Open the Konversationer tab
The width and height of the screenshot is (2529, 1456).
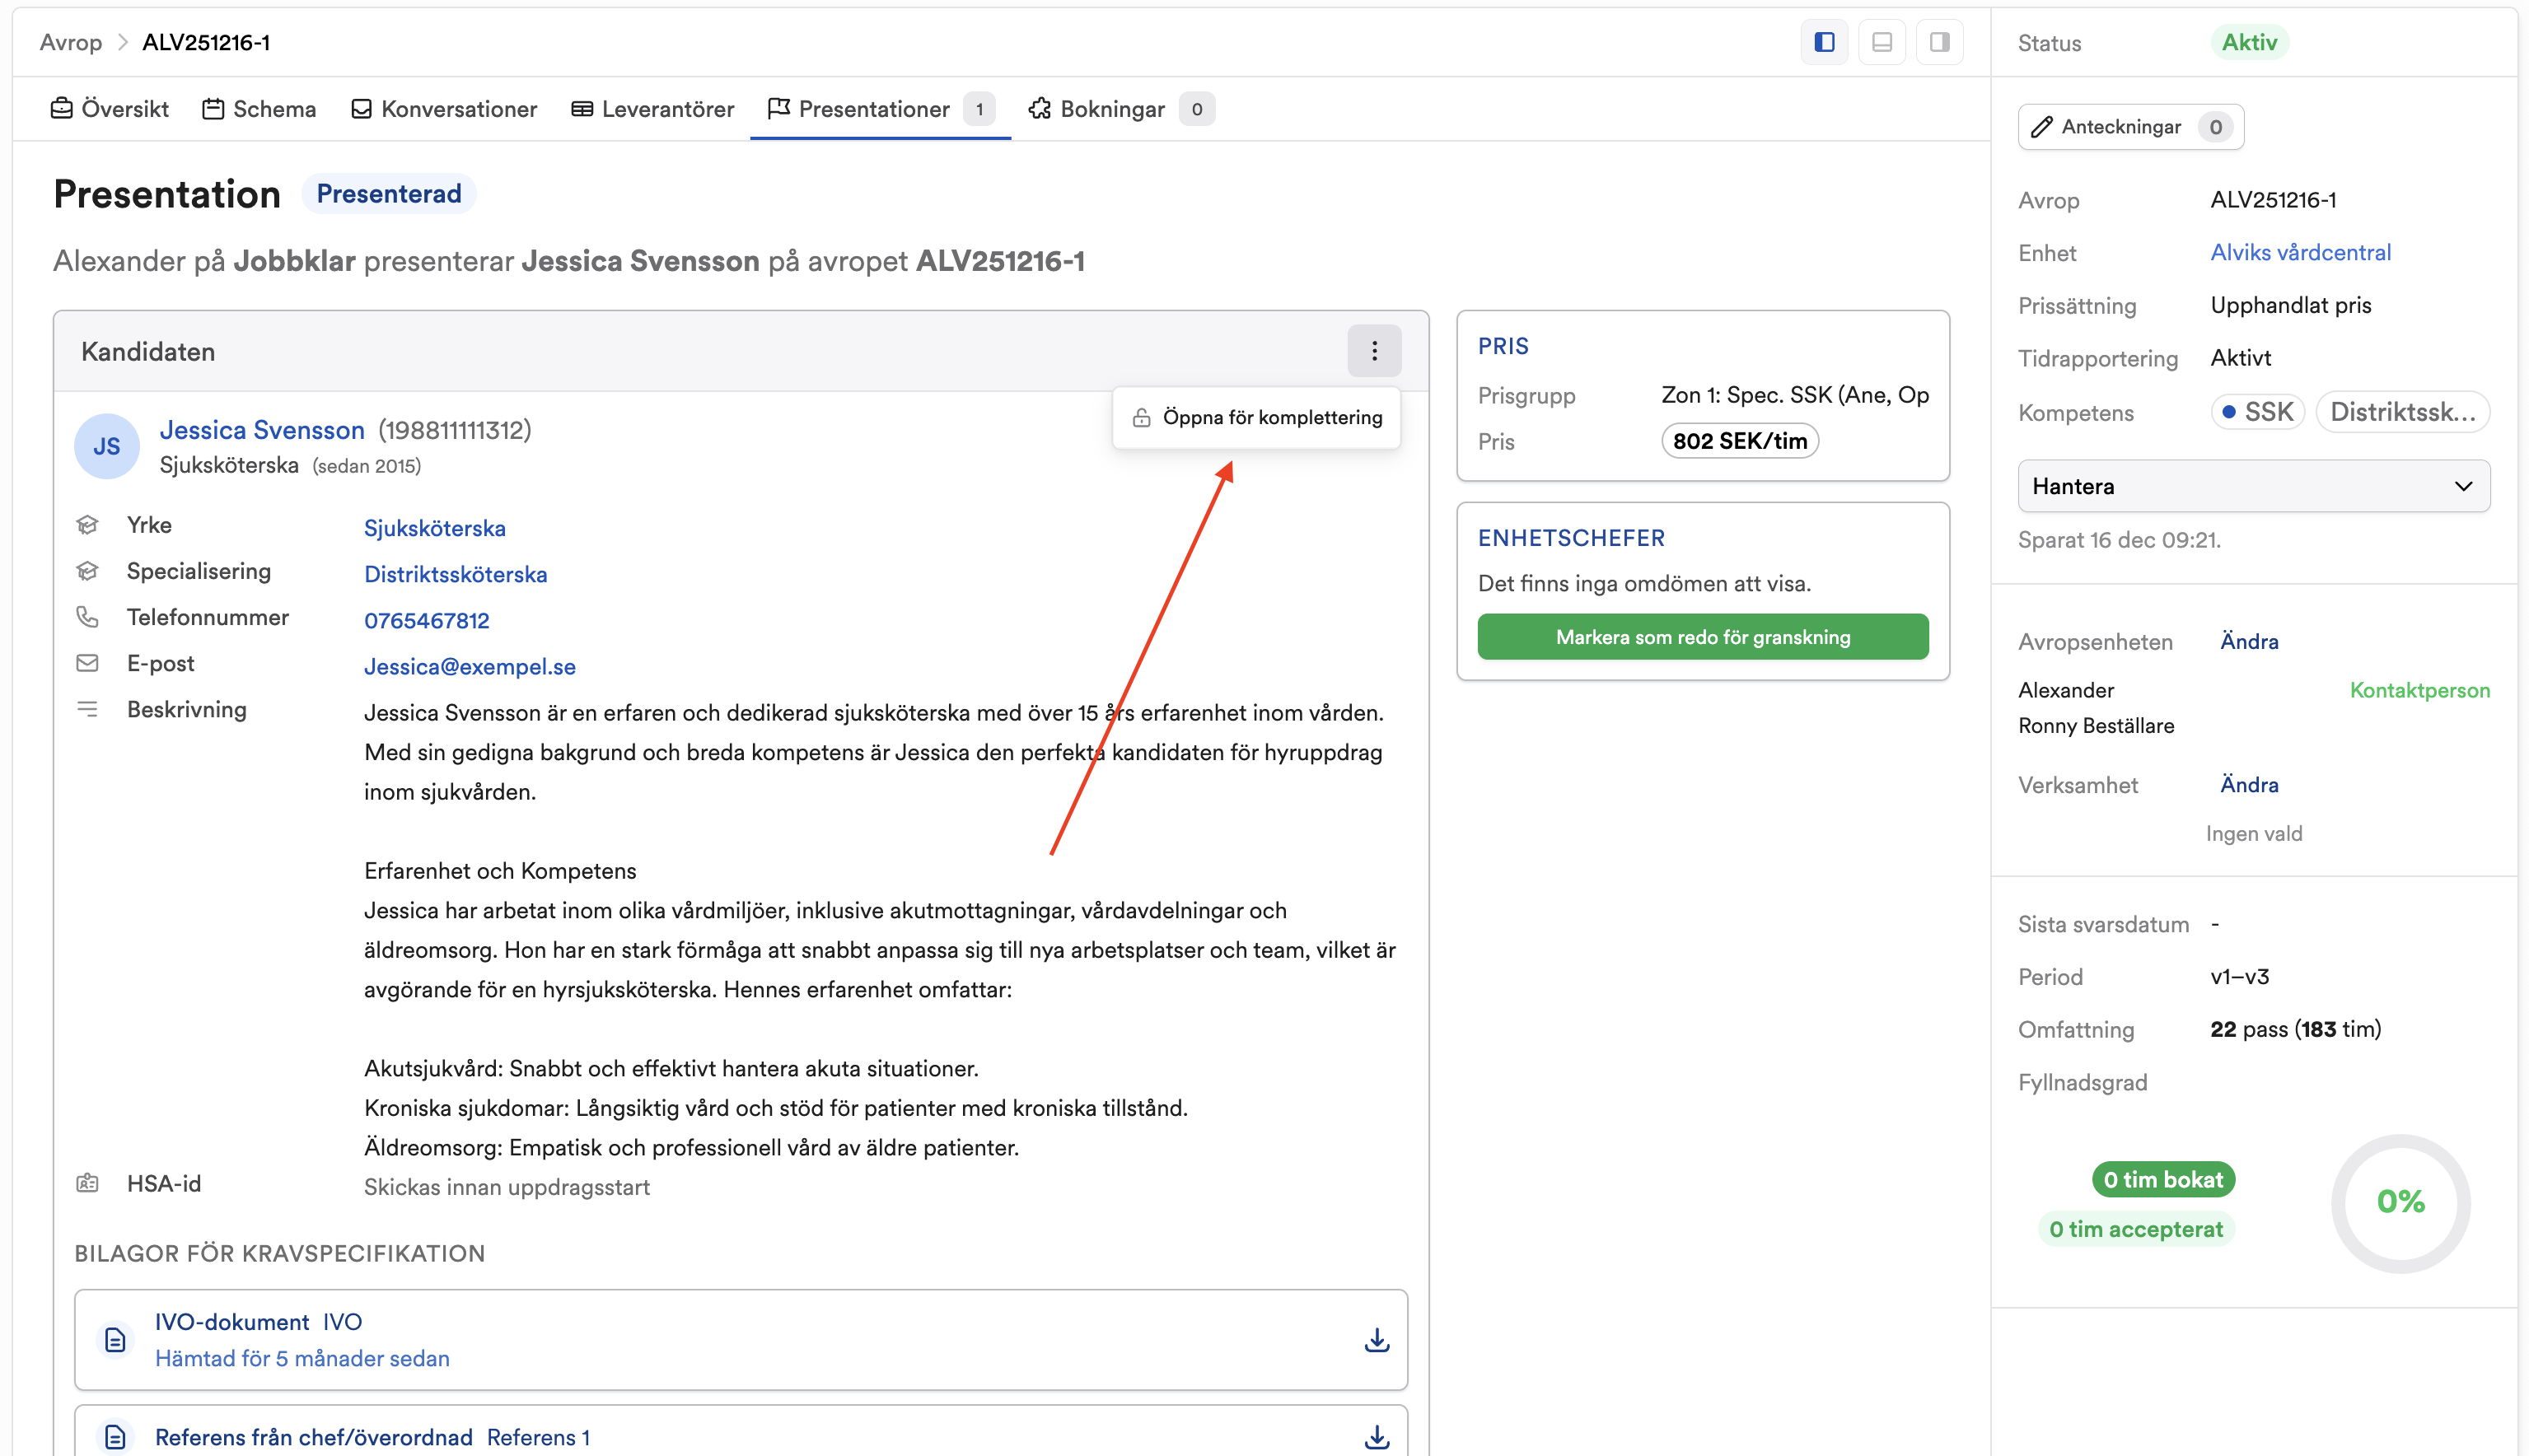click(x=444, y=109)
